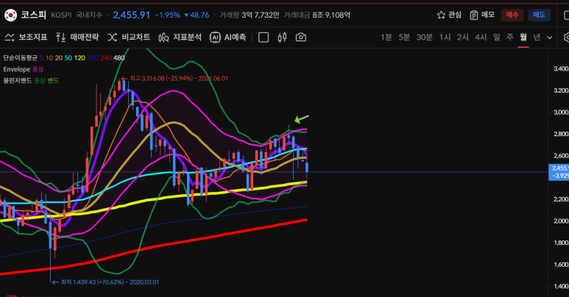Click the 단순이동평균 indicator label

tap(21, 57)
